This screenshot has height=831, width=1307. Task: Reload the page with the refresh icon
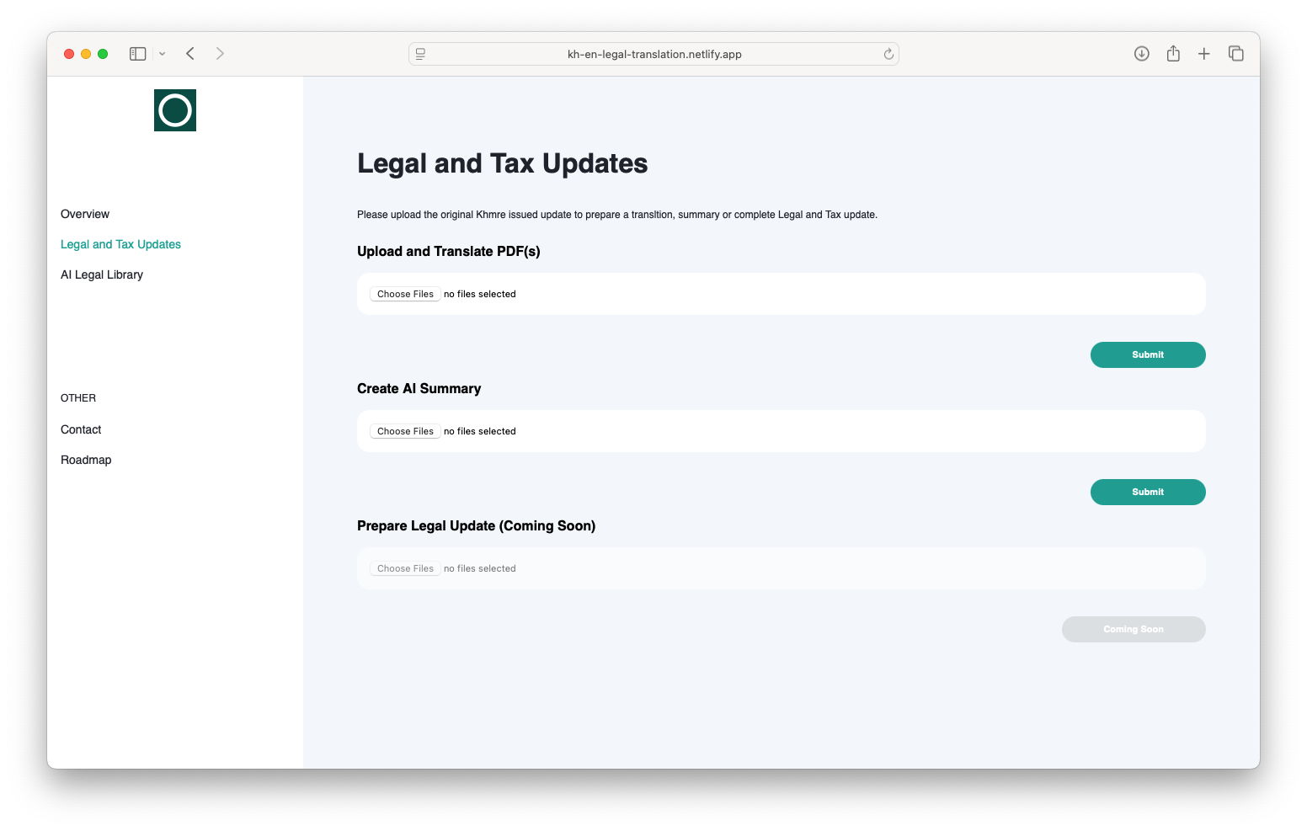(x=888, y=54)
